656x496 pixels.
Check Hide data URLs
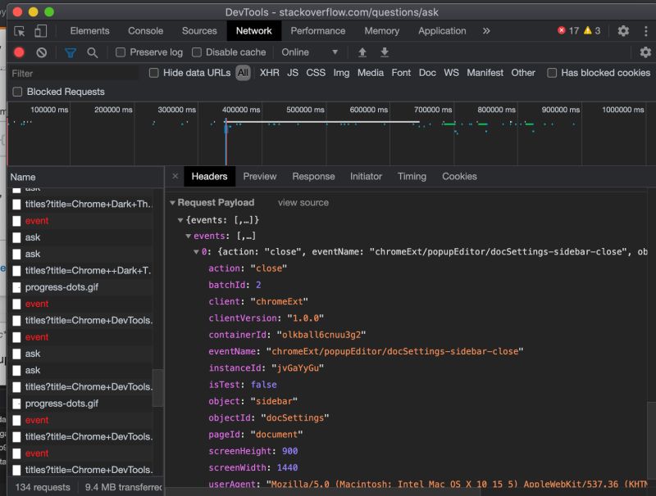[153, 72]
